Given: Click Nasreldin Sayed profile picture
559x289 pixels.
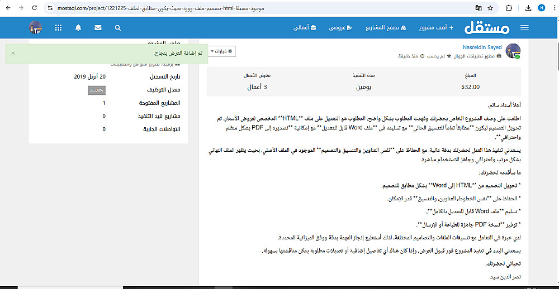Looking at the screenshot, I should coord(513,51).
